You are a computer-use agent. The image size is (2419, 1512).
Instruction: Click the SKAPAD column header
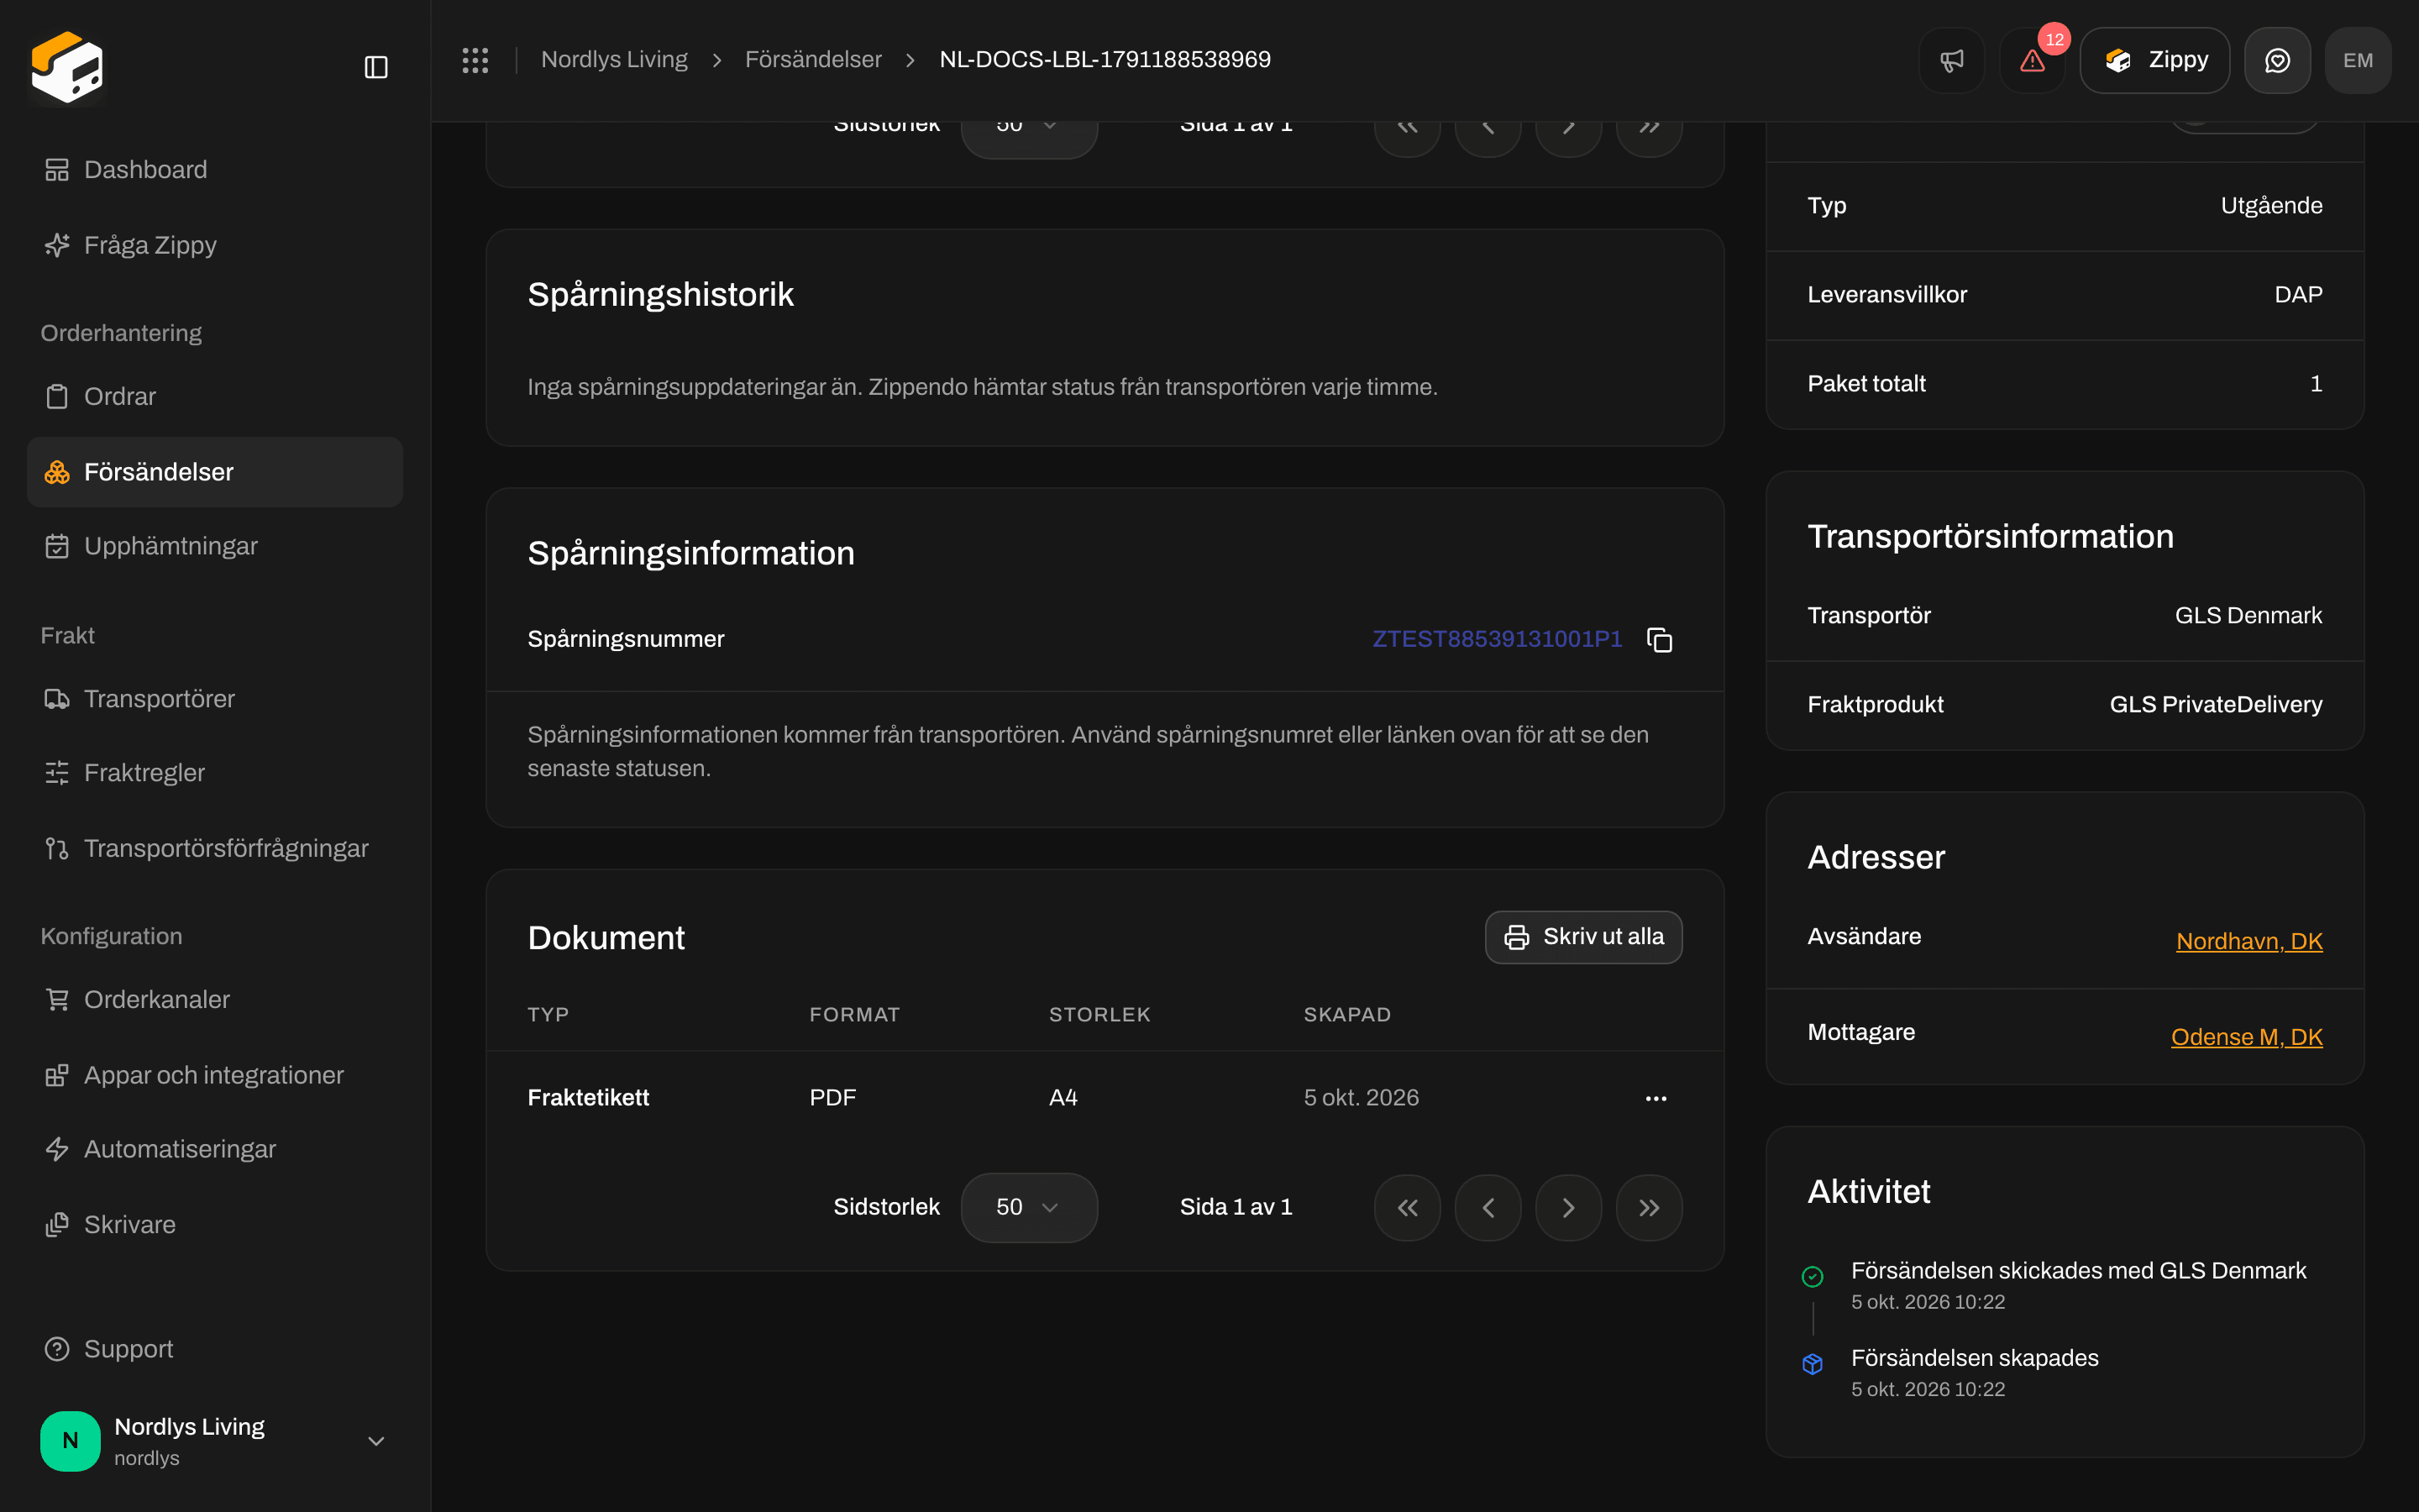1346,1015
